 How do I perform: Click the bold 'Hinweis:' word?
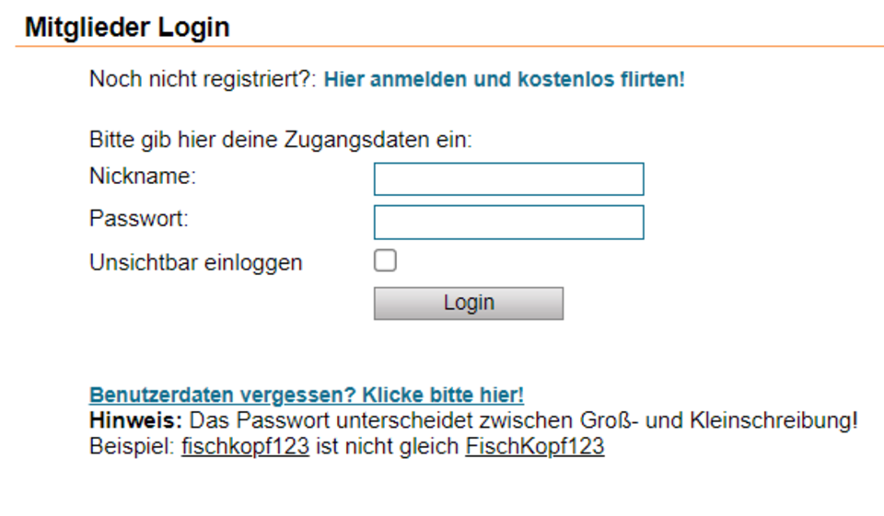pos(136,422)
